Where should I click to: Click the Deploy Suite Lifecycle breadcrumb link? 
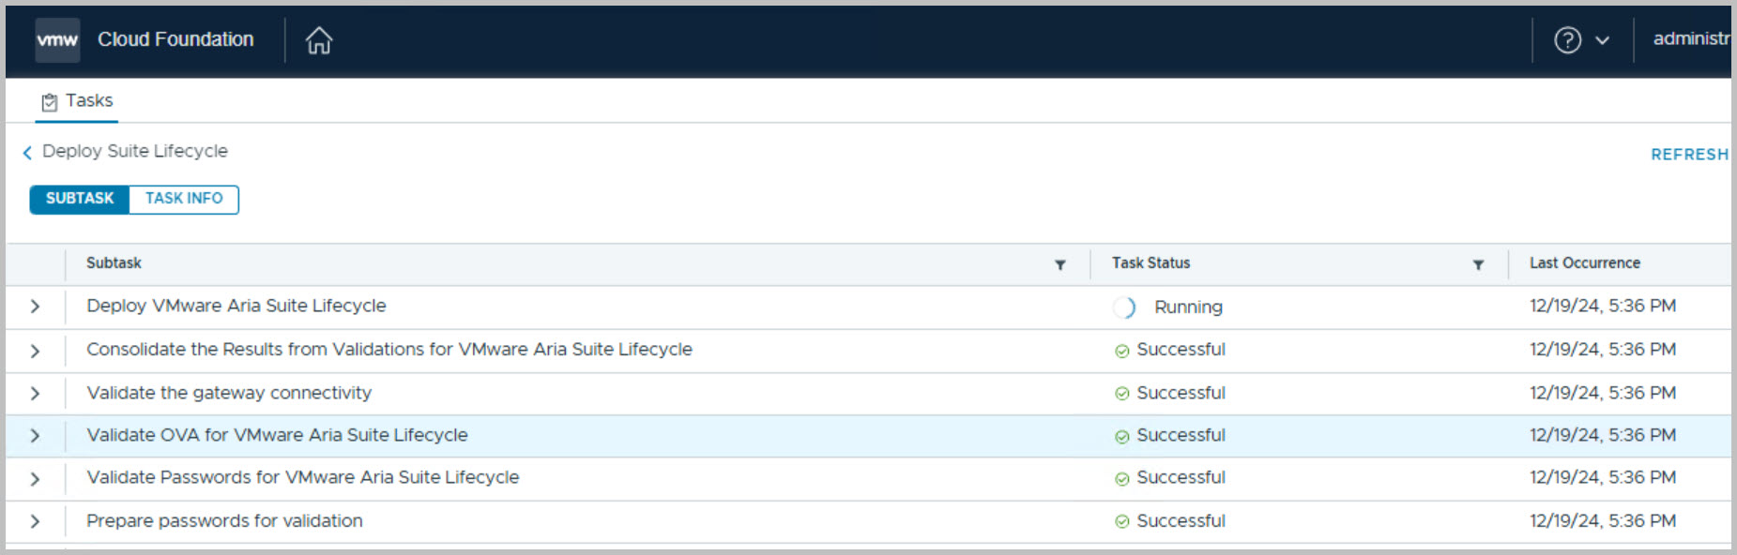pos(135,152)
